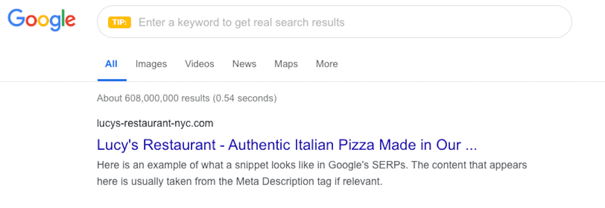Click the Google logo
Screen dimensions: 605x208
(x=42, y=20)
